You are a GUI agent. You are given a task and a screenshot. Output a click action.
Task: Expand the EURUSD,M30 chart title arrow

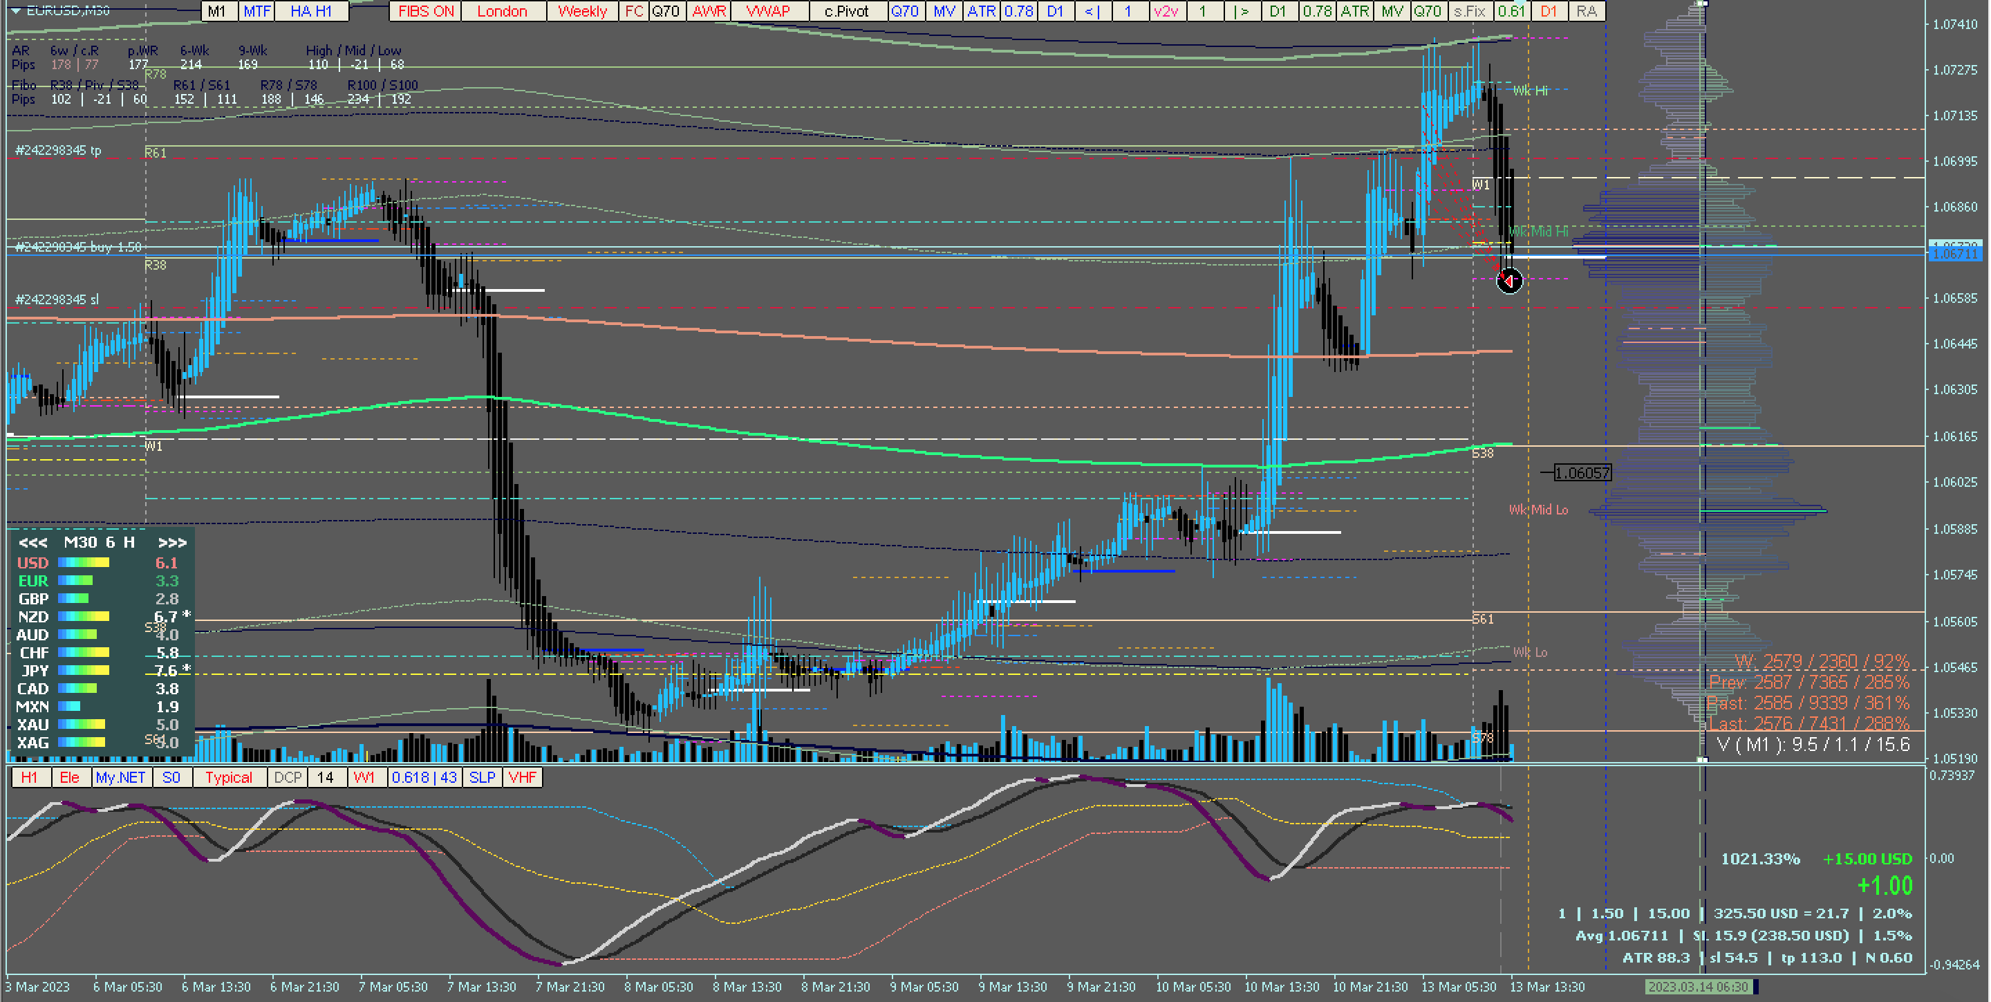[x=15, y=11]
